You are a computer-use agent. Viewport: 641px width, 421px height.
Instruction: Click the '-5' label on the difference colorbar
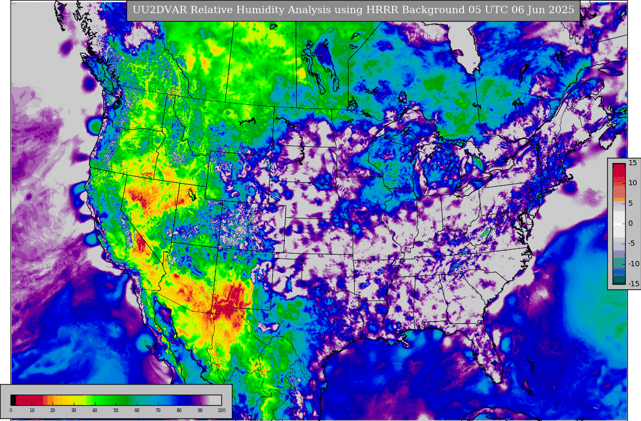coord(633,244)
